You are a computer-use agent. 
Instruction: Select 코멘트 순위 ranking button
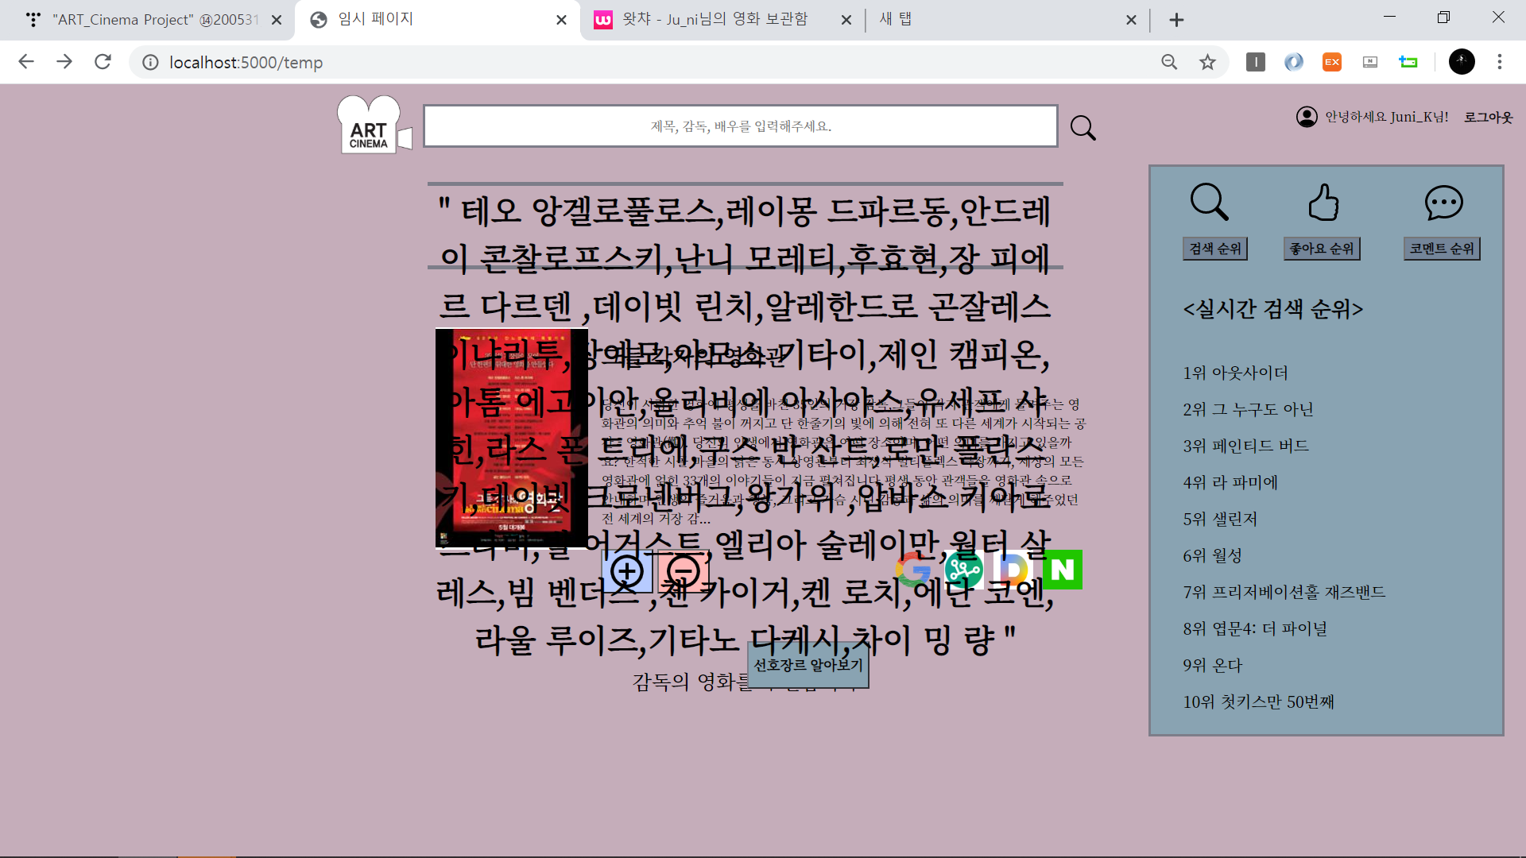(x=1442, y=249)
